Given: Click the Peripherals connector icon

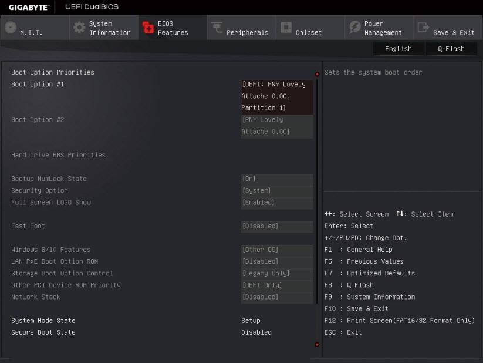Looking at the screenshot, I should tap(217, 28).
